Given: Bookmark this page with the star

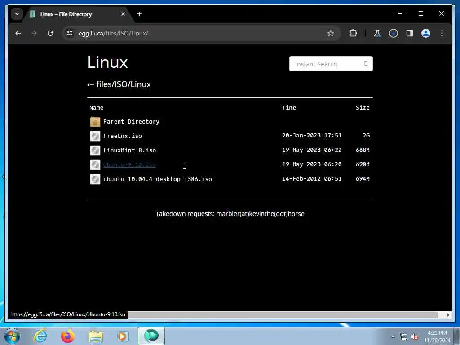Looking at the screenshot, I should (331, 33).
